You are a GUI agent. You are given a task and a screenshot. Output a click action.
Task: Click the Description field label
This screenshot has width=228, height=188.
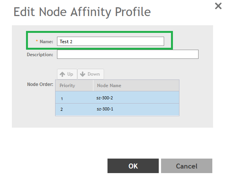pyautogui.click(x=40, y=55)
